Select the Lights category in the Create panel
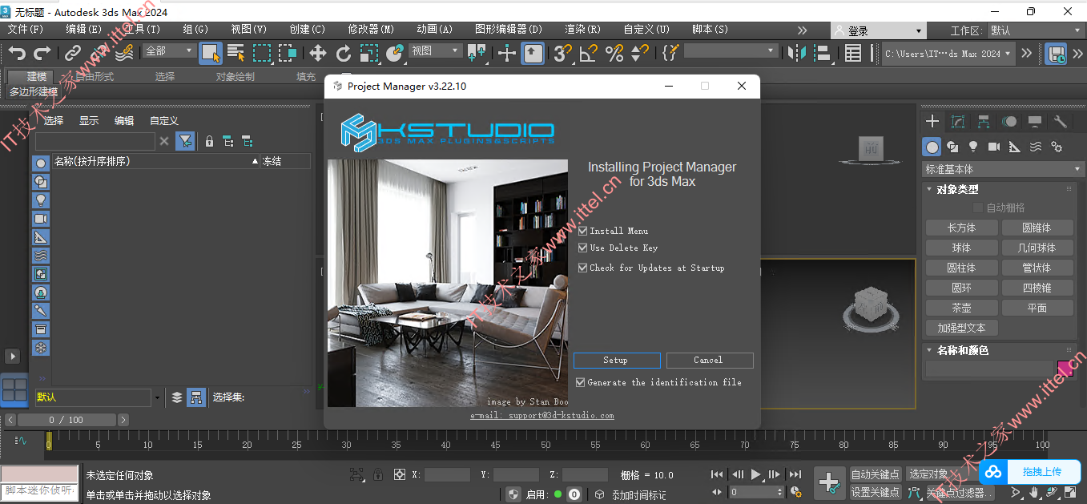The width and height of the screenshot is (1087, 504). (973, 147)
